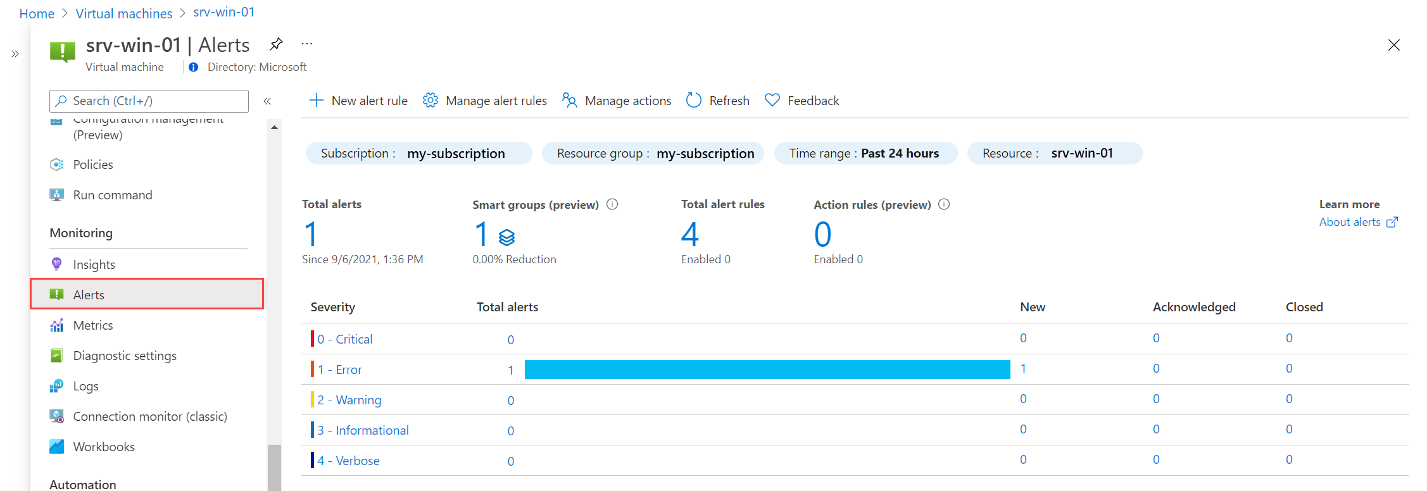Open the Workbooks icon in sidebar

click(56, 447)
